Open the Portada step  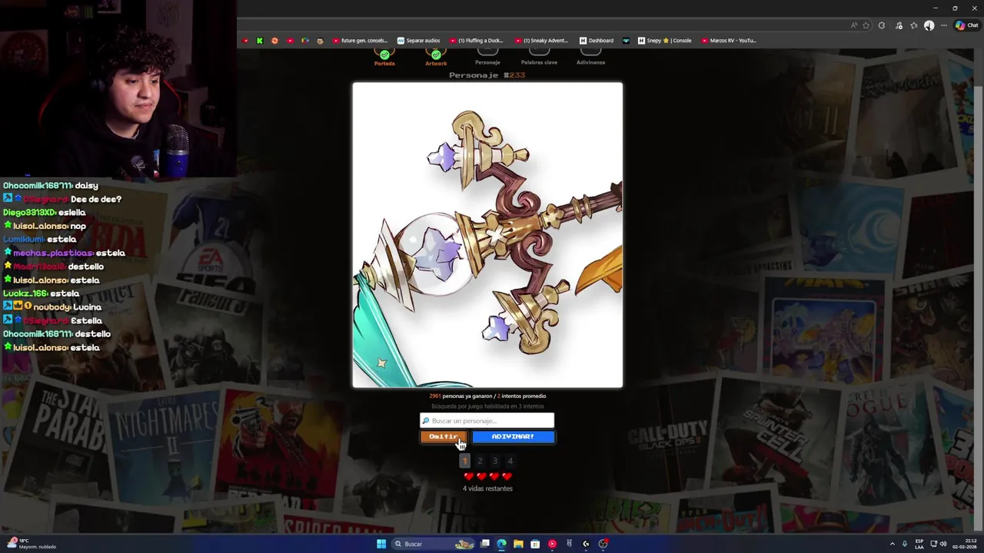(384, 57)
